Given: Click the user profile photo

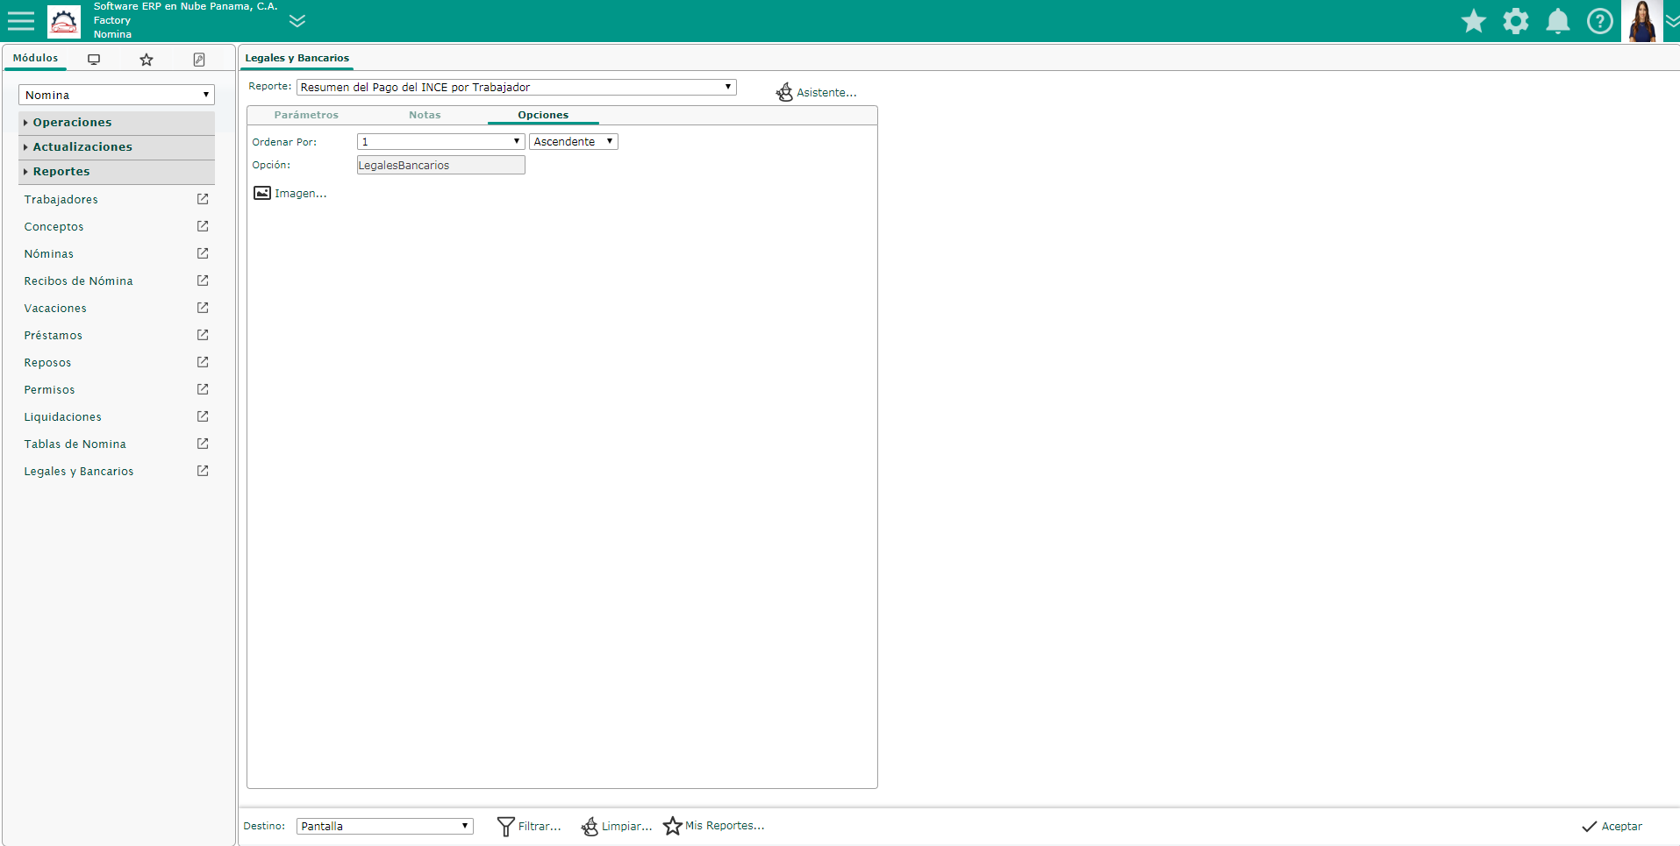Looking at the screenshot, I should point(1642,21).
